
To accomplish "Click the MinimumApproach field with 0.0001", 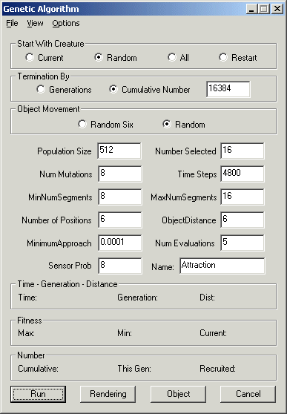I will click(x=120, y=243).
